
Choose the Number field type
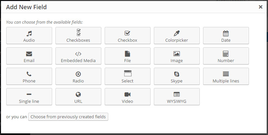(x=226, y=56)
